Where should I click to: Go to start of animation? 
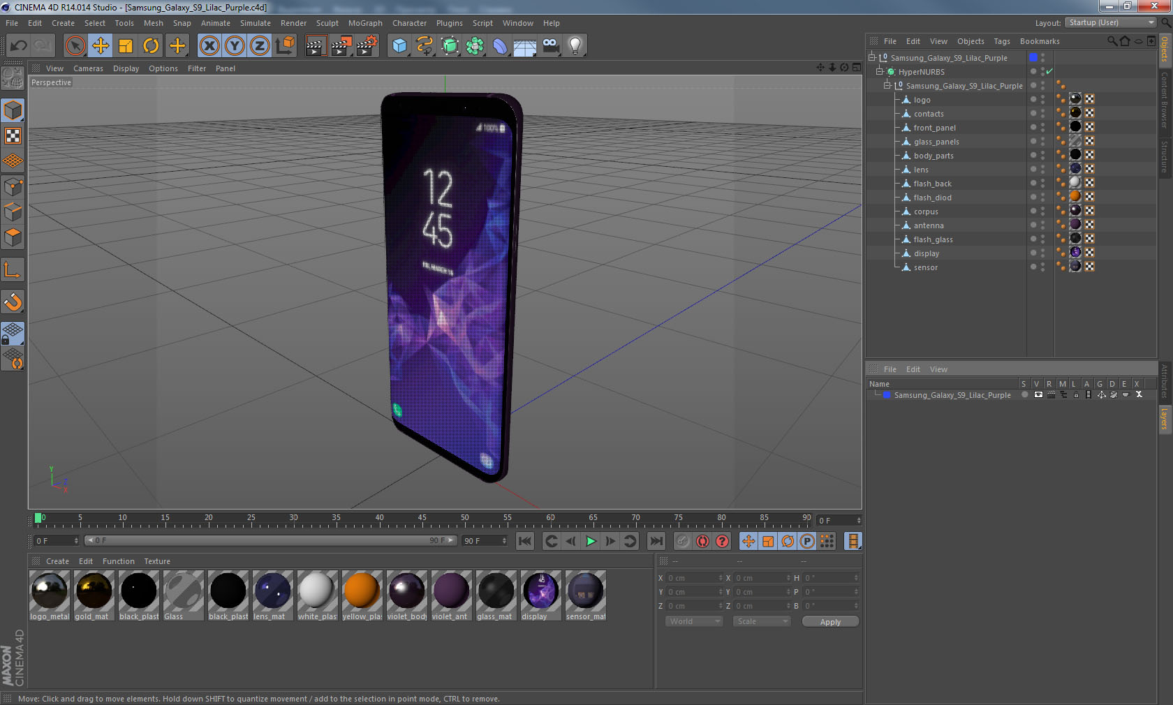pyautogui.click(x=525, y=541)
